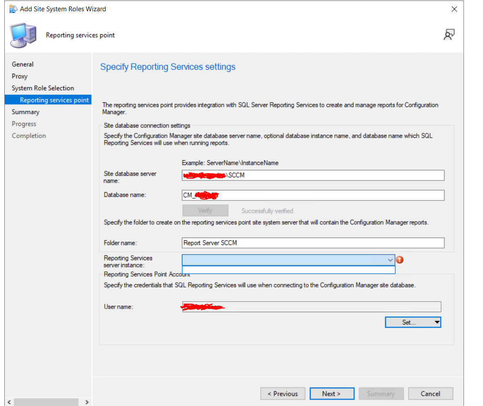
Task: Close the Add Site System Roles Wizard
Action: coord(454,9)
